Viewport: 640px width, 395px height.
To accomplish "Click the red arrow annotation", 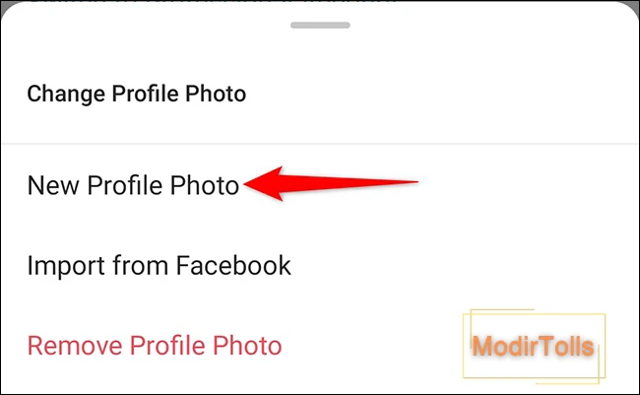I will (x=331, y=183).
